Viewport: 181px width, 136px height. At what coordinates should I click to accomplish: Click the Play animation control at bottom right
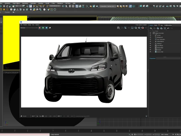(178, 134)
